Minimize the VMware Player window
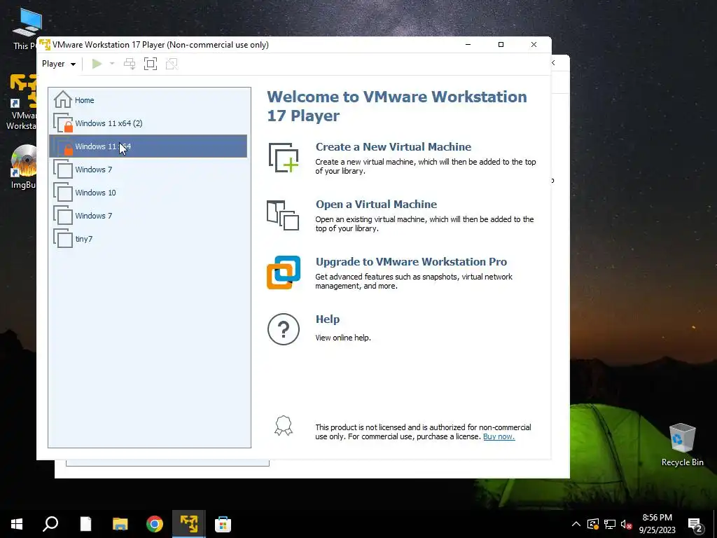The height and width of the screenshot is (538, 717). coord(468,44)
